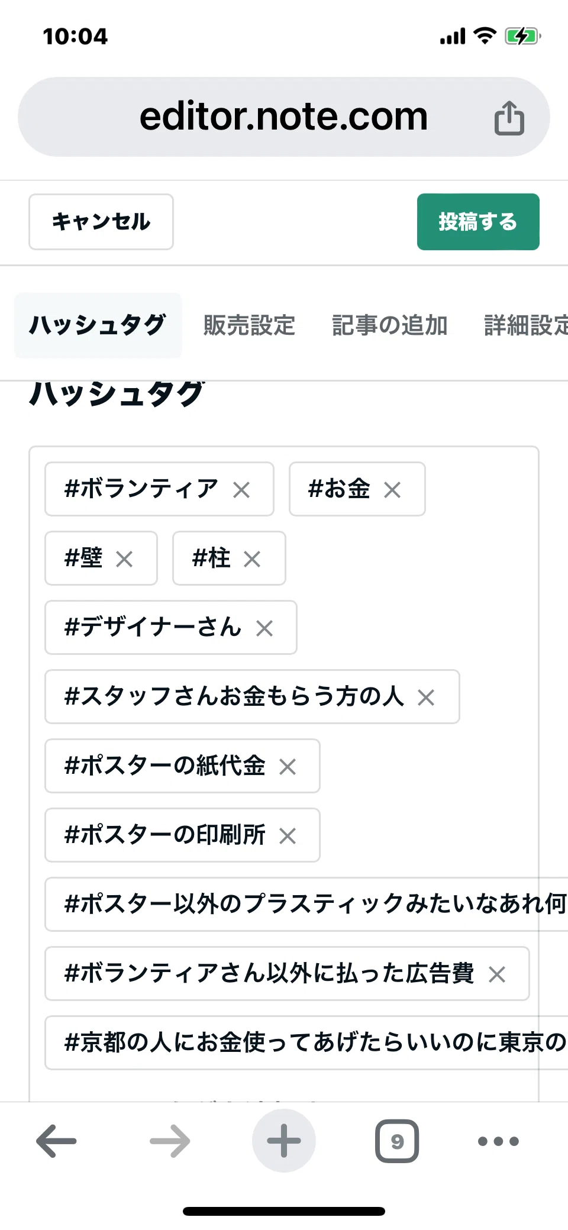Switch to the 販売設定 tab

(x=249, y=325)
